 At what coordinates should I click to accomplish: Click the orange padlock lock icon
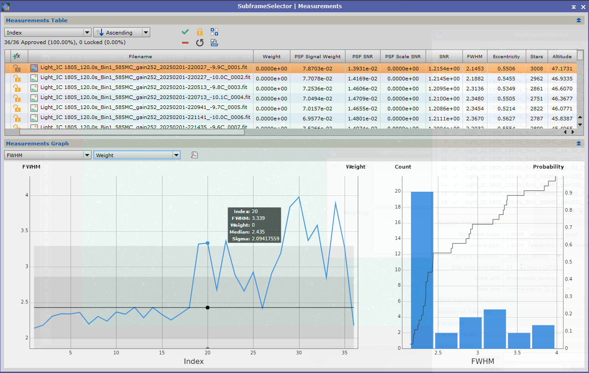click(x=199, y=32)
